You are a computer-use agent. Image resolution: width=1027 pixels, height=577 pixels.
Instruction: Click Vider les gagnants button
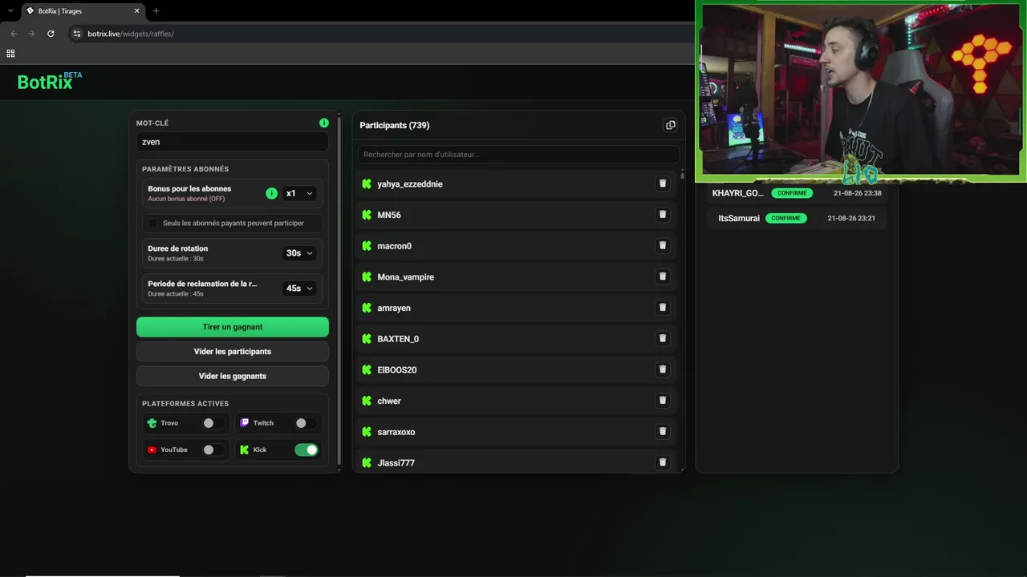233,376
